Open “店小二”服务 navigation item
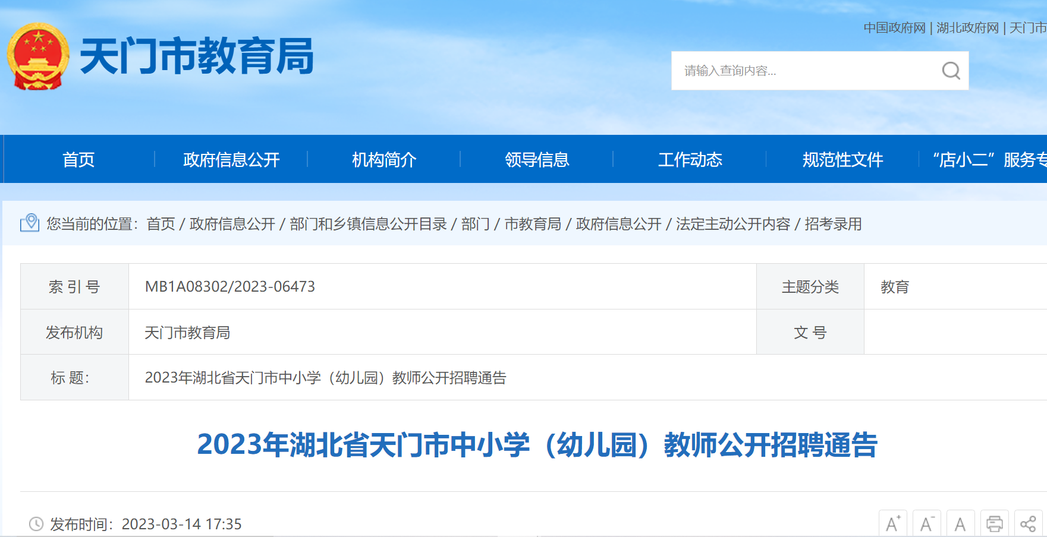The height and width of the screenshot is (537, 1047). click(990, 159)
